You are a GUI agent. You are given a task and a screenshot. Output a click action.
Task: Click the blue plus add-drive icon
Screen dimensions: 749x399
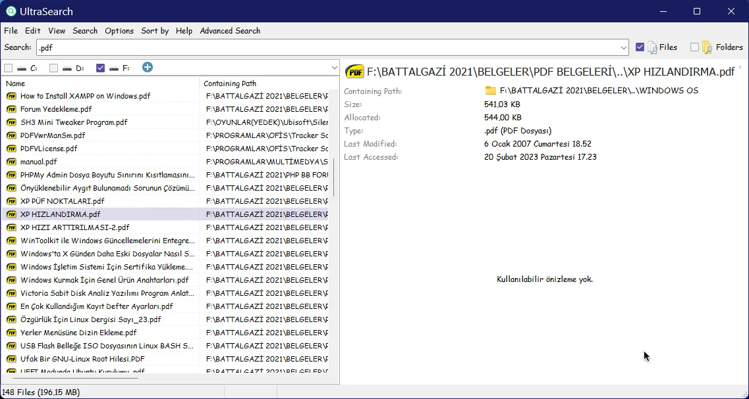(x=147, y=68)
